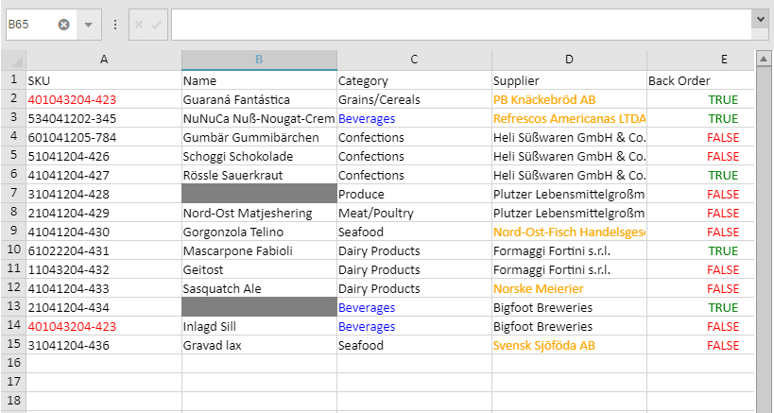
Task: Select column D header
Action: 569,60
